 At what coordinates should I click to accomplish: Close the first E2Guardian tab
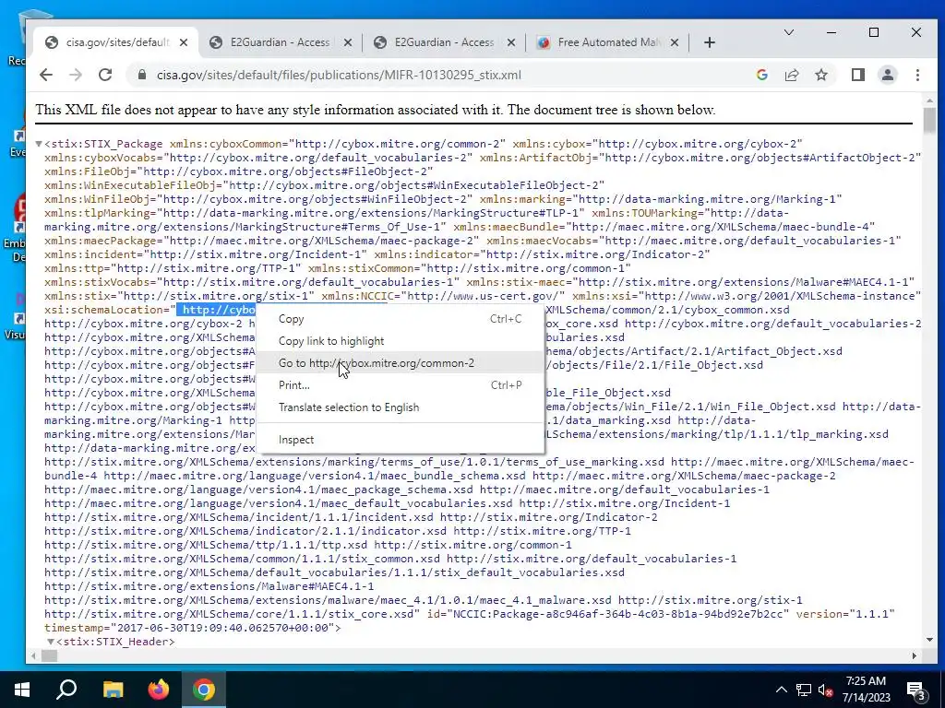(x=348, y=42)
